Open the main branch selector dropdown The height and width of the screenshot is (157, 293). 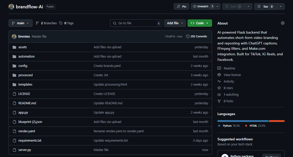(x=20, y=23)
